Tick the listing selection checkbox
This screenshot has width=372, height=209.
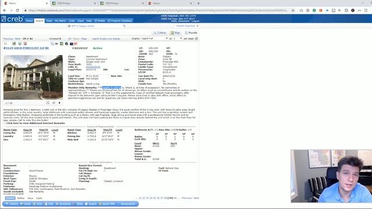pyautogui.click(x=5, y=44)
